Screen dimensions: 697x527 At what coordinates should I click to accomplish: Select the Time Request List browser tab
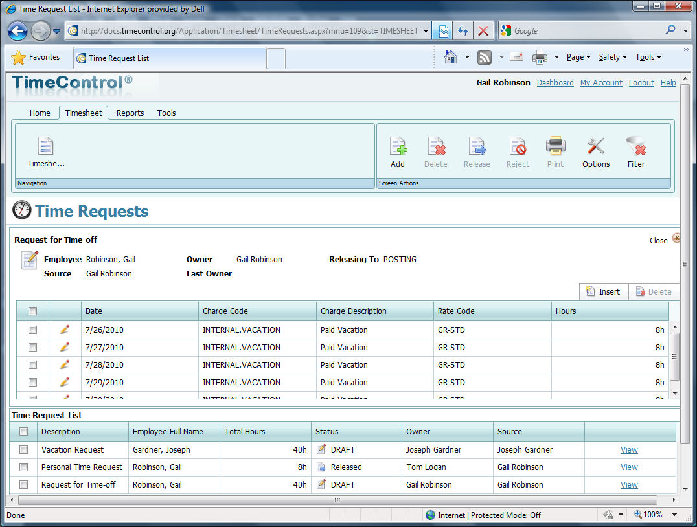(170, 58)
